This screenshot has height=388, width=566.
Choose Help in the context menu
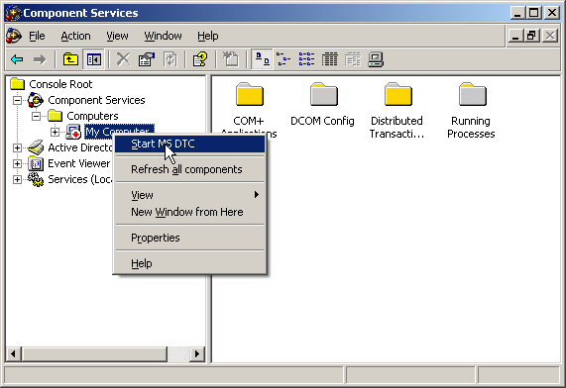point(190,263)
